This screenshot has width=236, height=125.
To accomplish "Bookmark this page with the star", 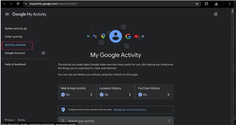I will click(197, 4).
